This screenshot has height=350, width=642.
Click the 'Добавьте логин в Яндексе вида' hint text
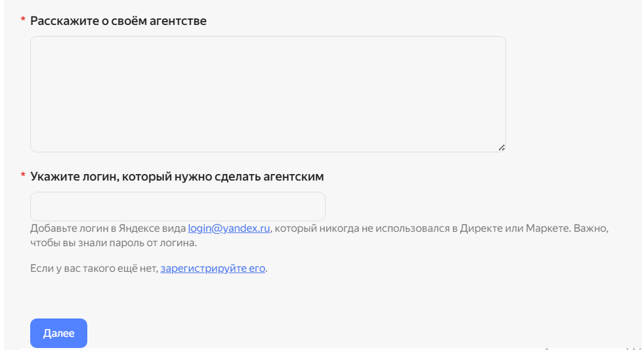[x=108, y=228]
